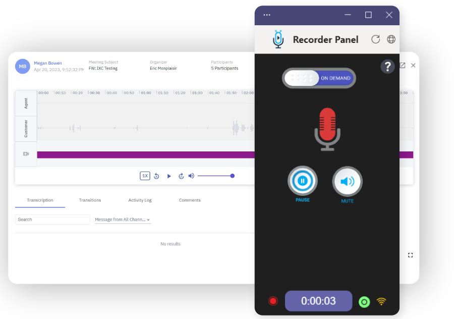This screenshot has height=319, width=454.
Task: Close the meeting recording panel
Action: (413, 66)
